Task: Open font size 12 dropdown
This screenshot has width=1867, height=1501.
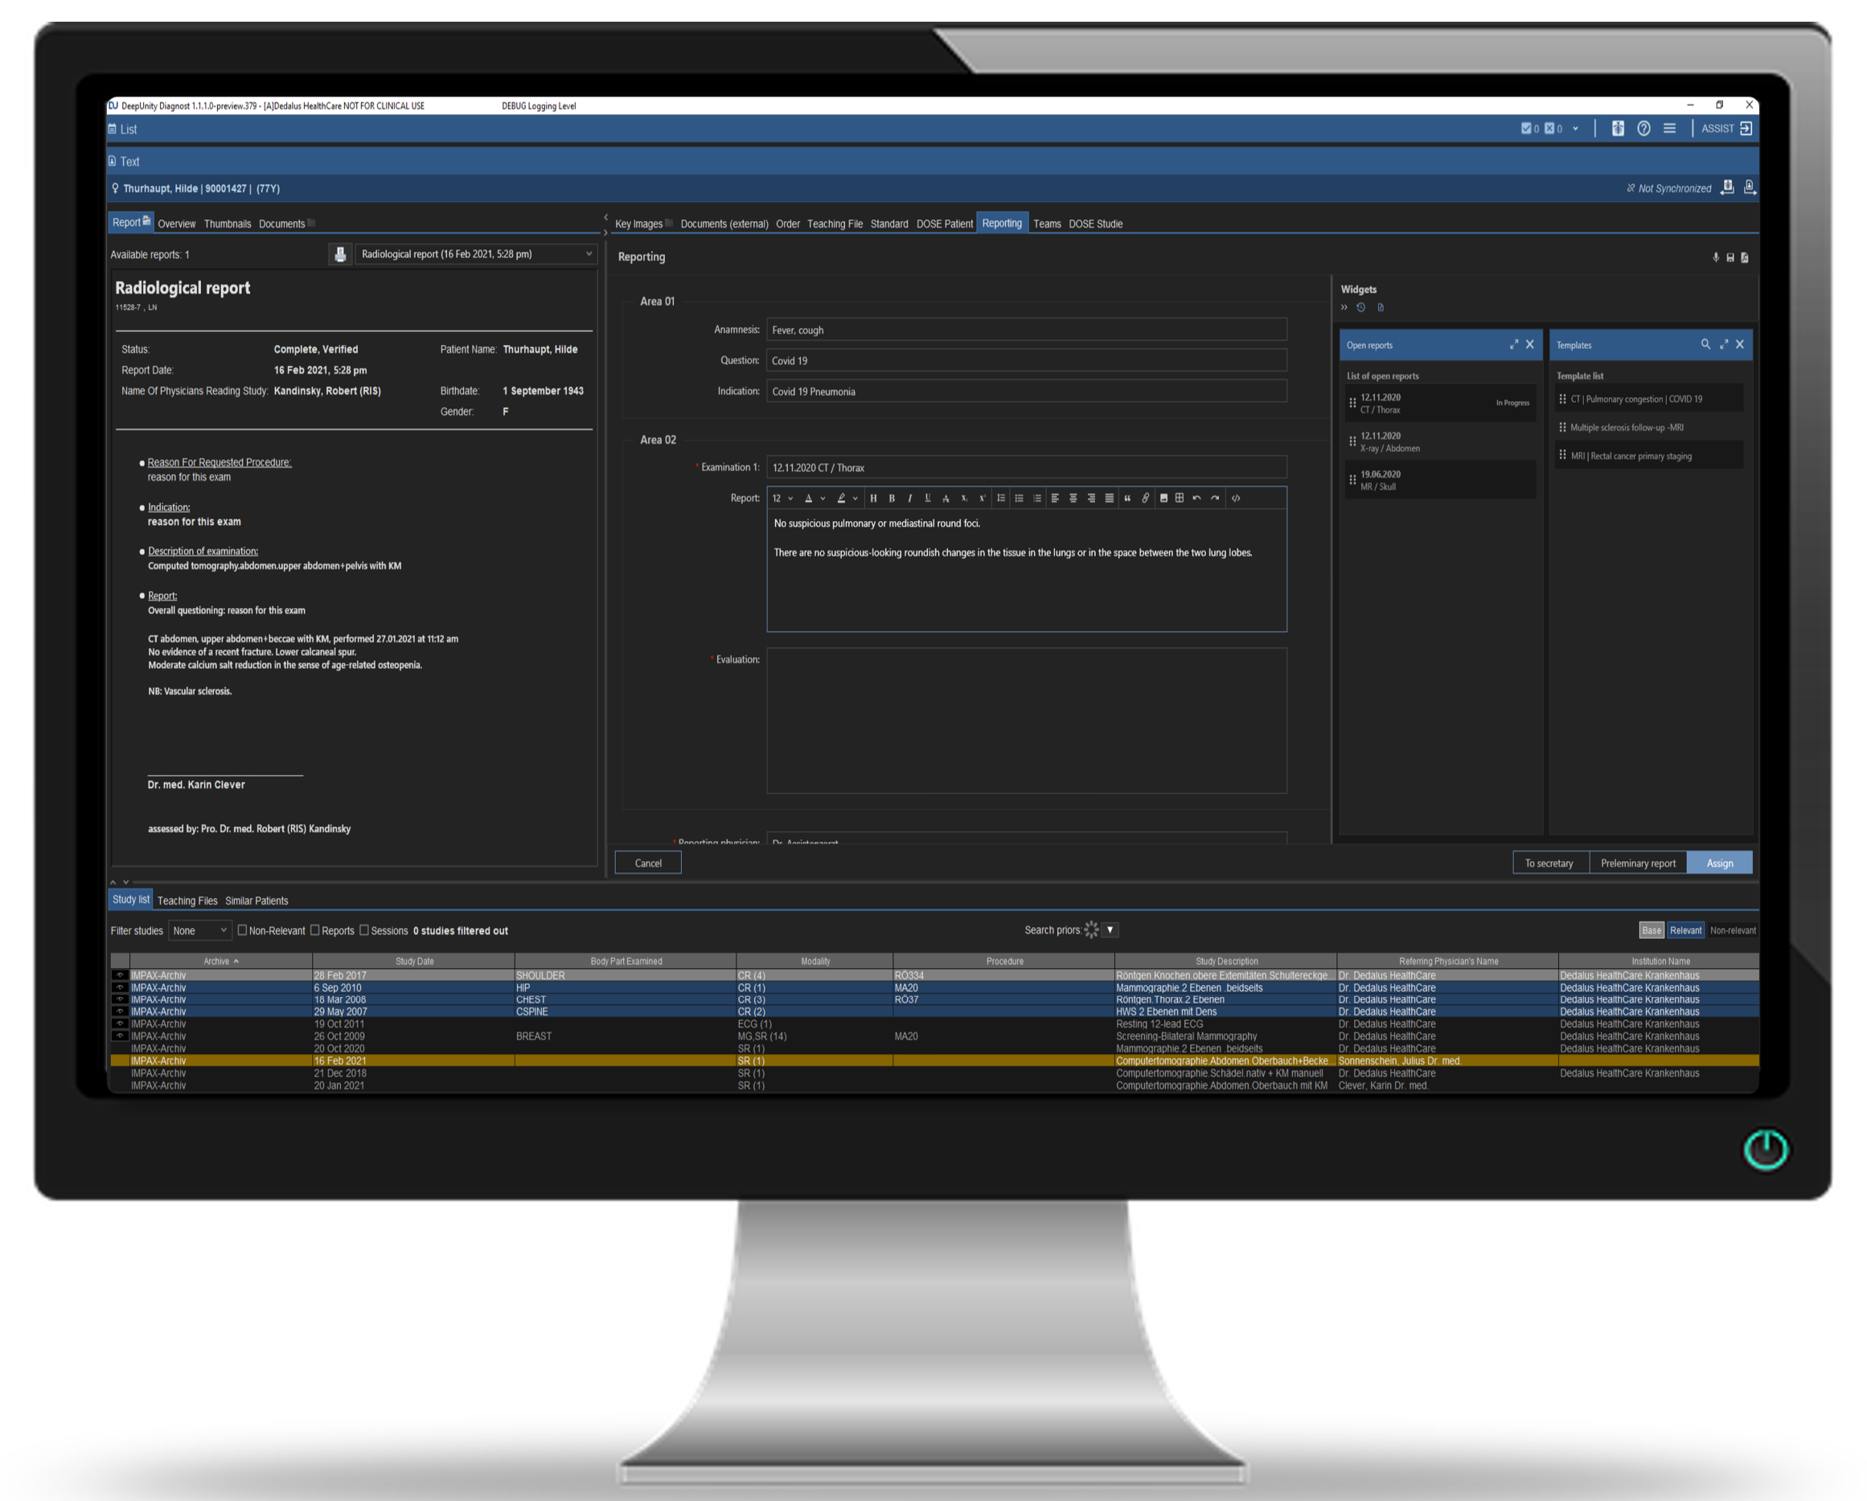Action: point(782,498)
